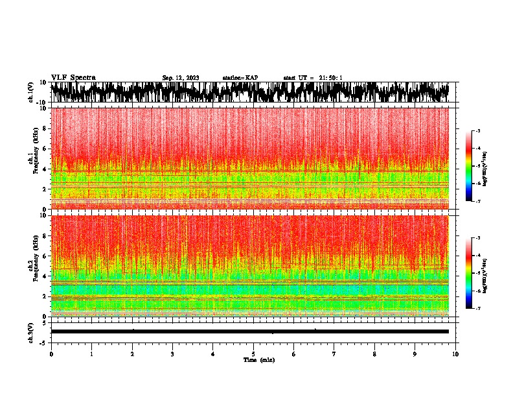Click the "0" tick on the time axis

51,354
